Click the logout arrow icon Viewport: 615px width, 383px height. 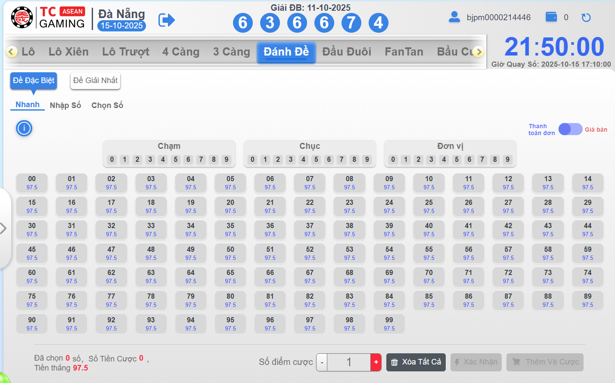click(166, 20)
